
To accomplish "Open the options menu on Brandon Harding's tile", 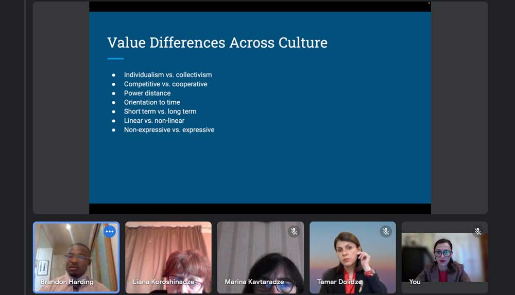I will [x=109, y=231].
